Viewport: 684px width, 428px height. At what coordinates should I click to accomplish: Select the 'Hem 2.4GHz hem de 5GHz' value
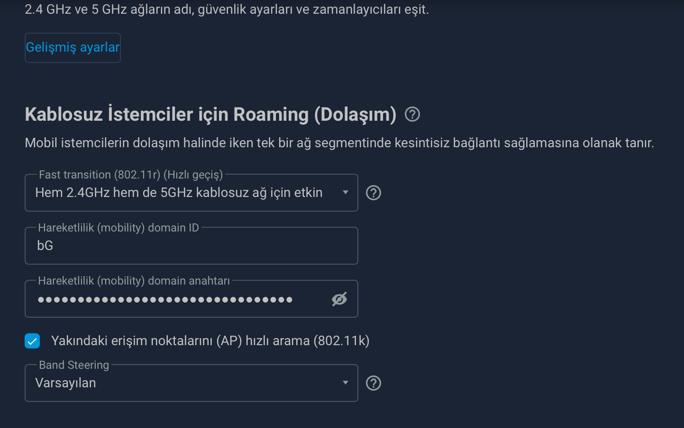coord(179,193)
